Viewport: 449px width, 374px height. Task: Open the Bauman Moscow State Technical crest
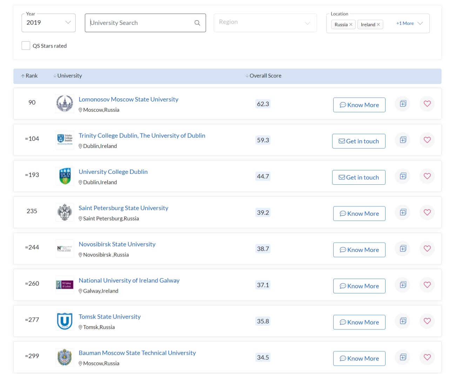pyautogui.click(x=65, y=357)
